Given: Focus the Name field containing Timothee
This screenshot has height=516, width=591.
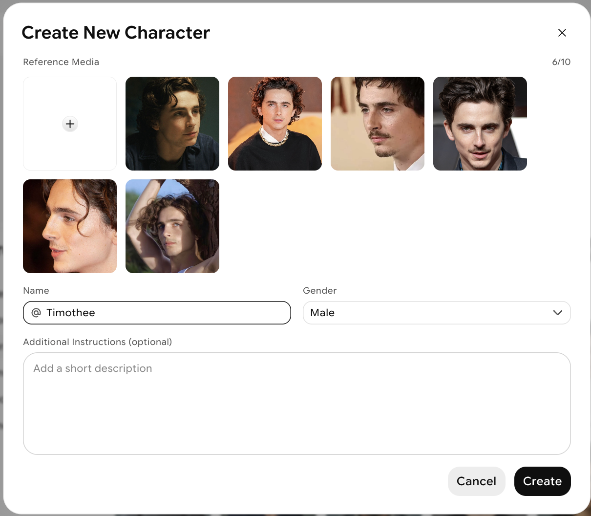Looking at the screenshot, I should pos(157,313).
